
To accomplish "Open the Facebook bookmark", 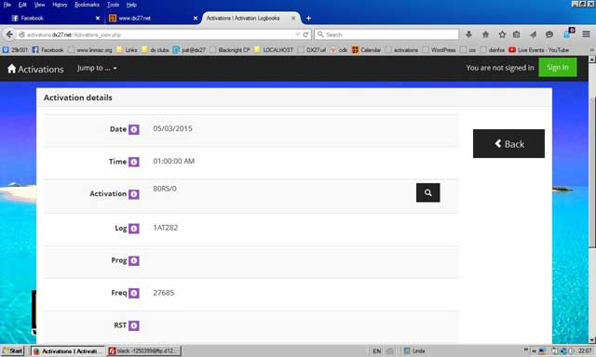I will (x=47, y=49).
